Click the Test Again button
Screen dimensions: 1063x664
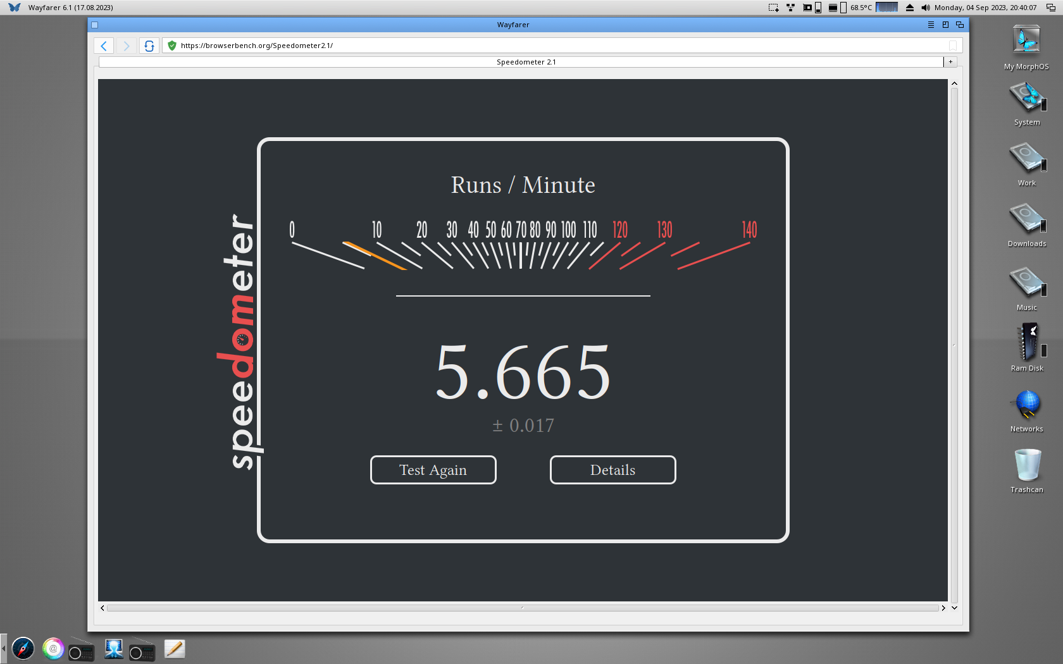tap(433, 470)
